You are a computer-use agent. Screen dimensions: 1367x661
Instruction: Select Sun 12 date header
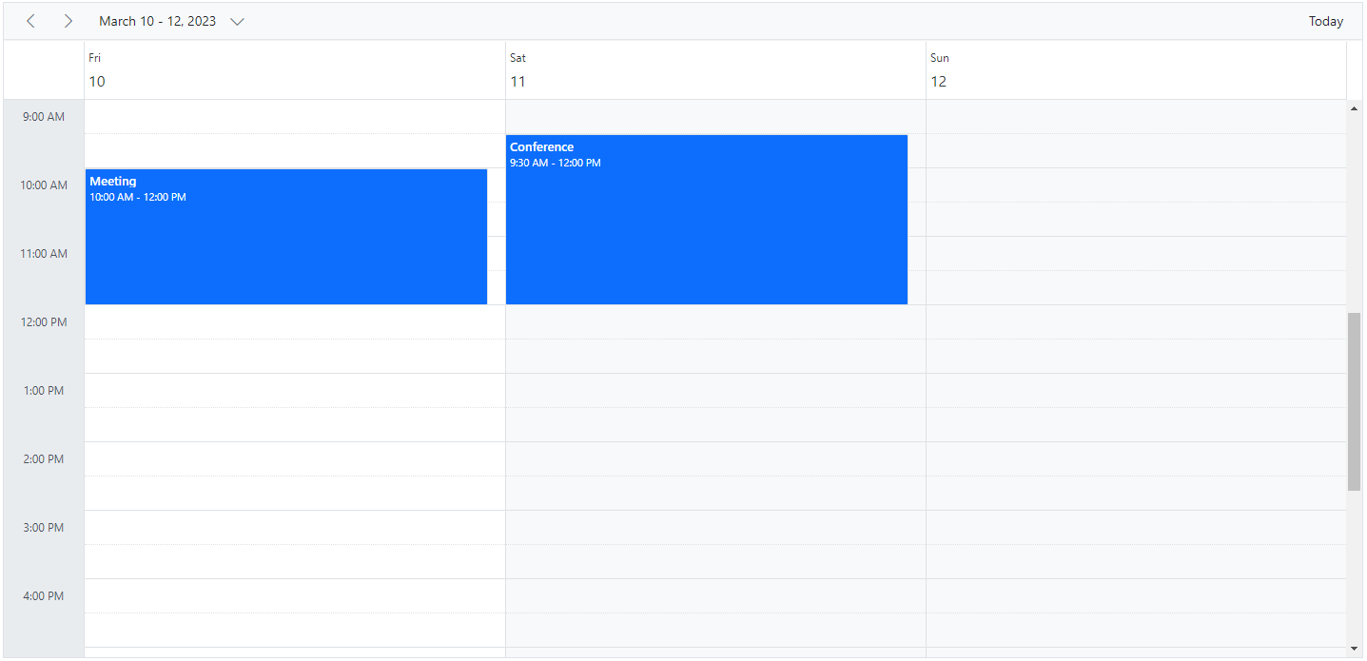tap(1136, 70)
